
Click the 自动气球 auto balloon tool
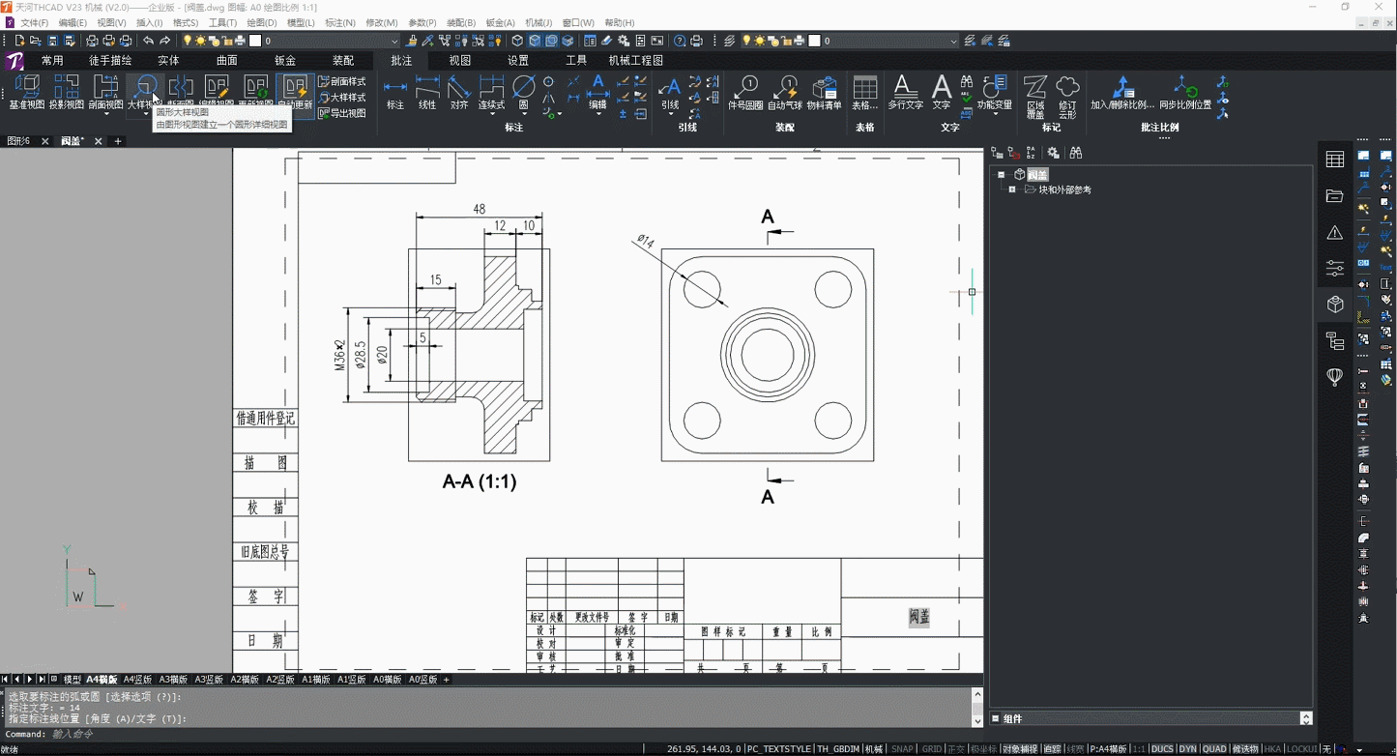(785, 93)
